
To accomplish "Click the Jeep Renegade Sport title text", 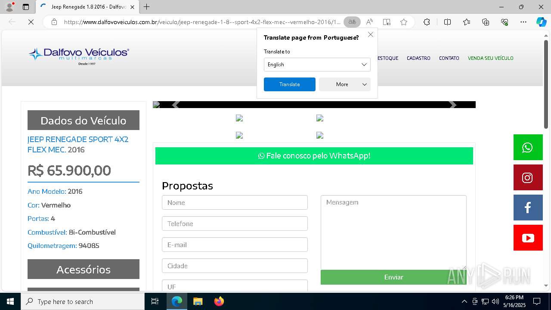I will click(78, 145).
